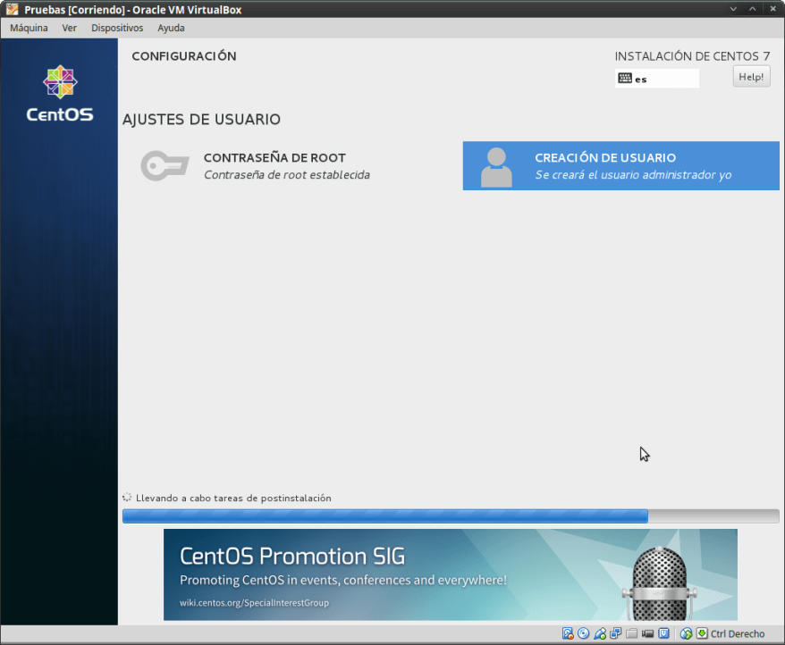Click the CentOS Promotion SIG banner

click(451, 574)
